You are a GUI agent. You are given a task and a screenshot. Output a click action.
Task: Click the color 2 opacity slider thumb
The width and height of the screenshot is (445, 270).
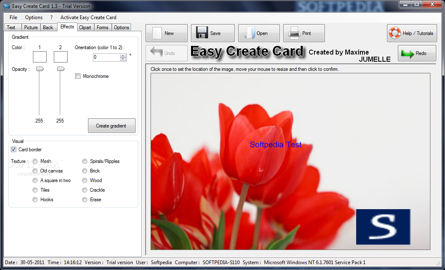tap(61, 69)
